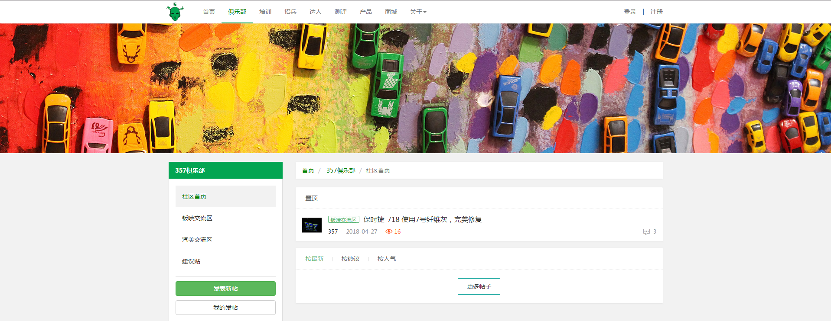Click the post date 2018-04-27

click(x=362, y=231)
